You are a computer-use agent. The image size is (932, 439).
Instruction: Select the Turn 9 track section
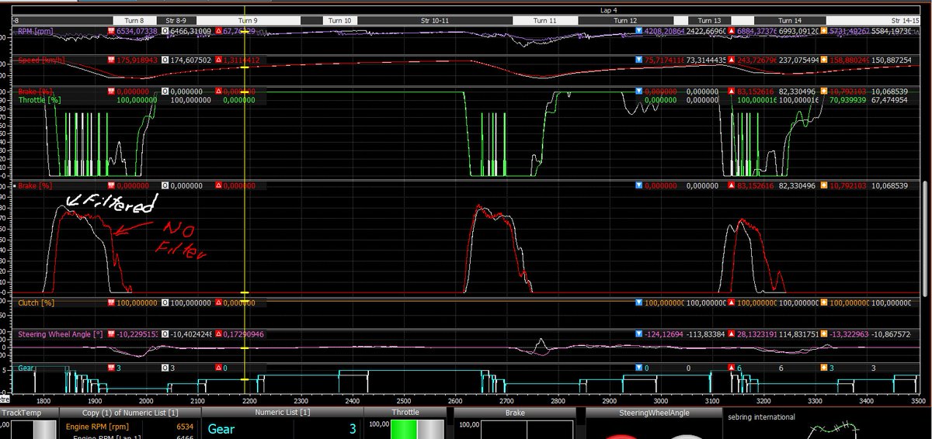pos(249,21)
